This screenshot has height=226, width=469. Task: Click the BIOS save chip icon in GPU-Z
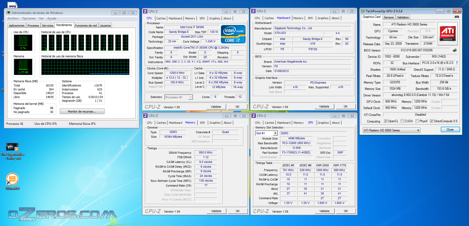point(454,50)
